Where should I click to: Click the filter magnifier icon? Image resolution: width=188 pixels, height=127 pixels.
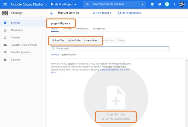click(53, 48)
